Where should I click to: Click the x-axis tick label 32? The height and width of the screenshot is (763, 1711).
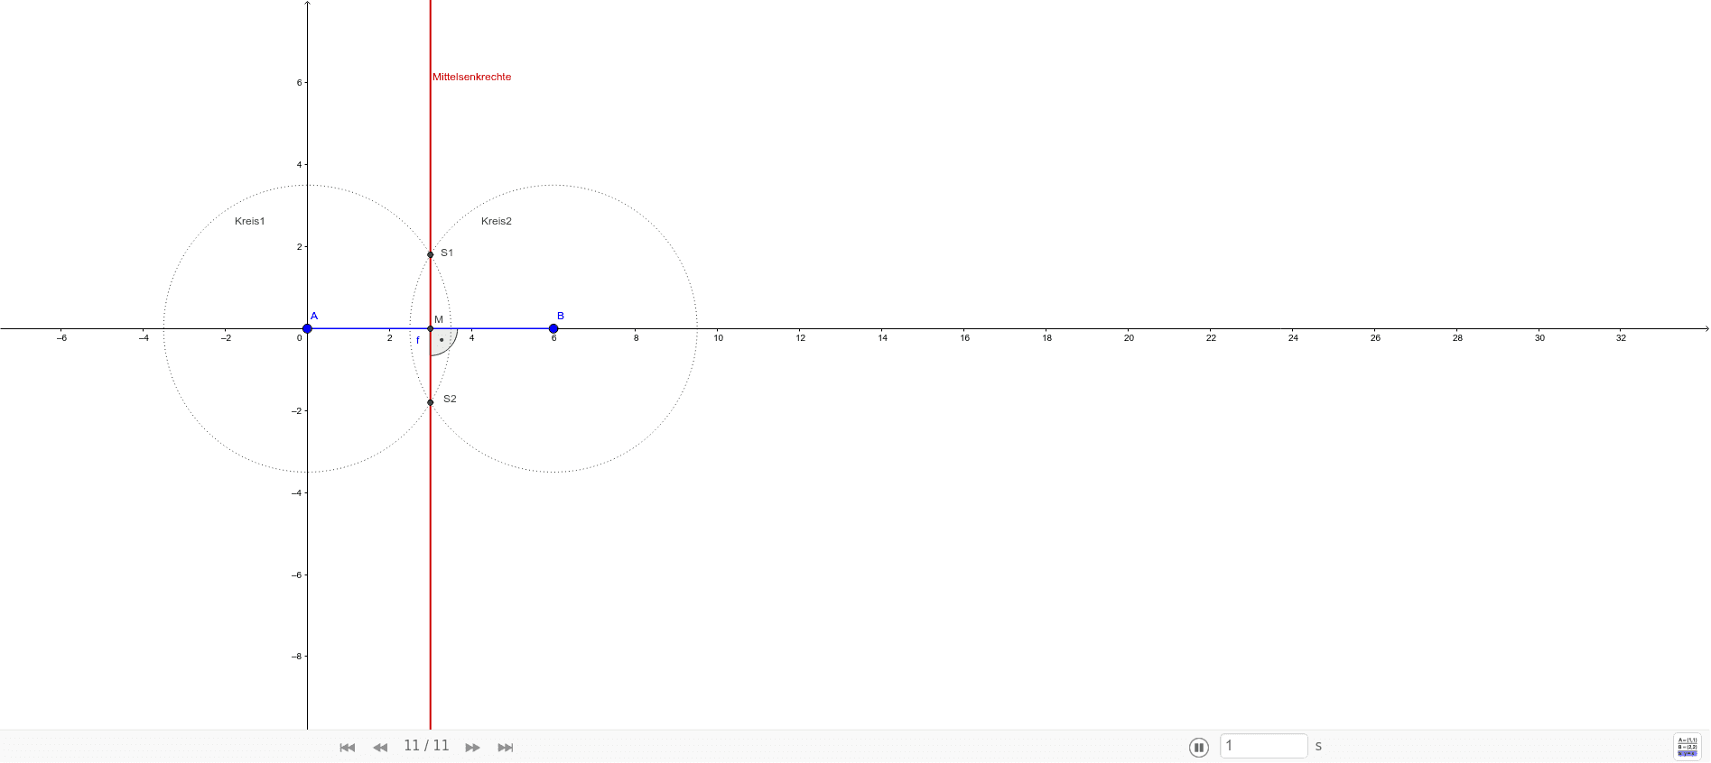(x=1622, y=338)
